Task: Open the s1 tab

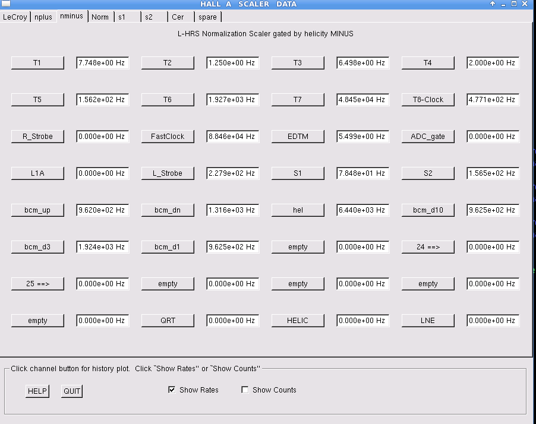Action: [127, 17]
